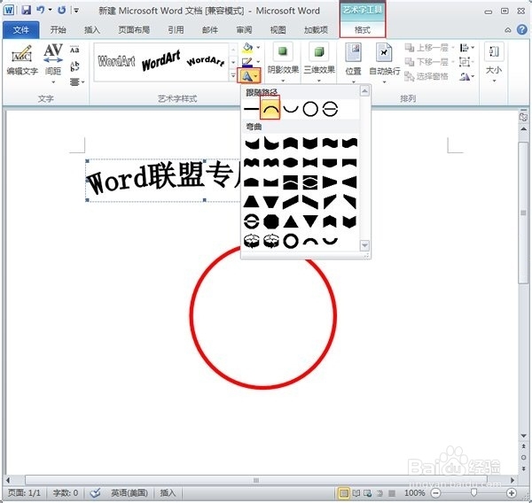Image resolution: width=532 pixels, height=503 pixels.
Task: Click the language 英语(美国) status item
Action: click(129, 493)
